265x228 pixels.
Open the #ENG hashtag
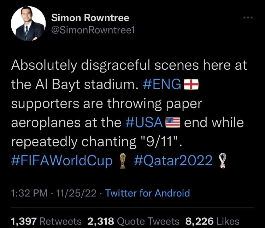coord(162,84)
